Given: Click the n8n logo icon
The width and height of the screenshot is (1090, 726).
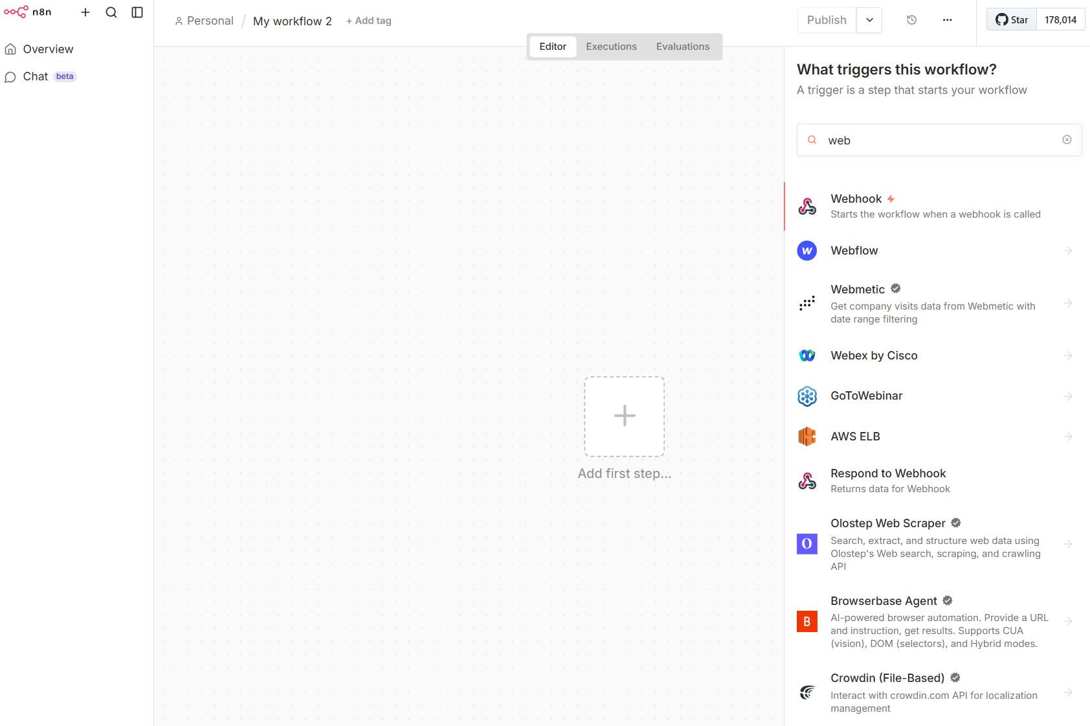Looking at the screenshot, I should pyautogui.click(x=16, y=12).
